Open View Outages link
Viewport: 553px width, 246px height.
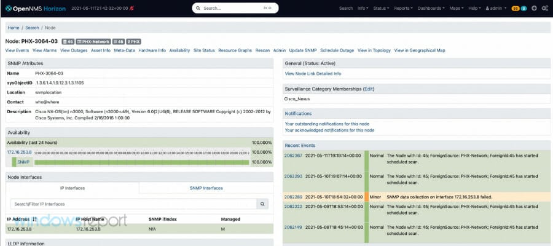click(x=74, y=50)
